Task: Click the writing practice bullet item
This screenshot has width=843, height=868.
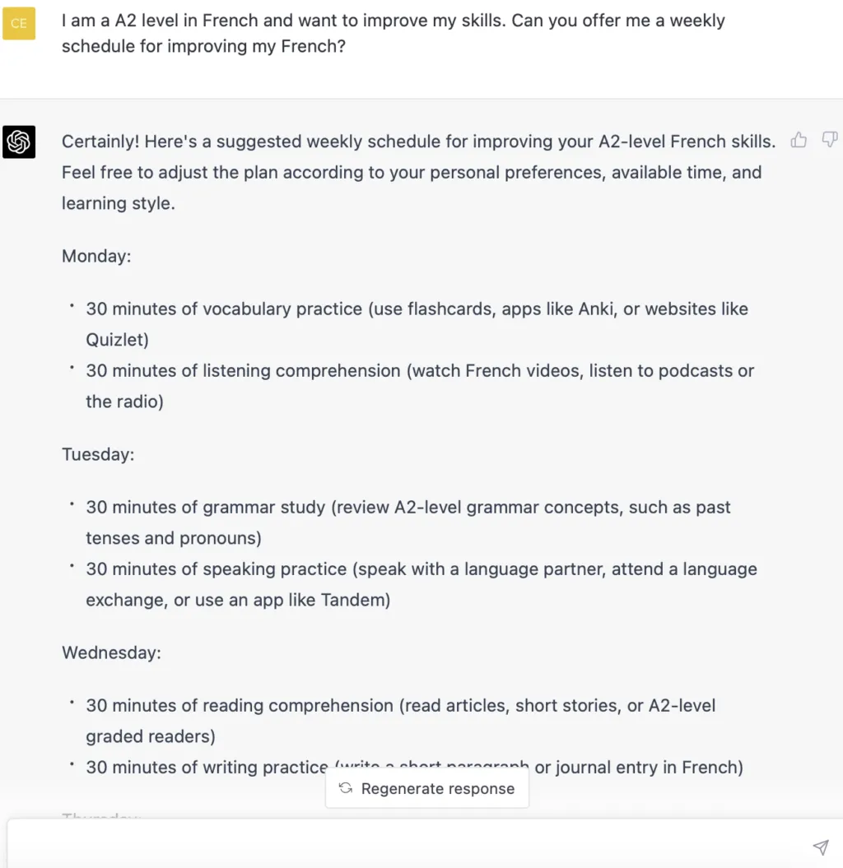Action: click(414, 768)
